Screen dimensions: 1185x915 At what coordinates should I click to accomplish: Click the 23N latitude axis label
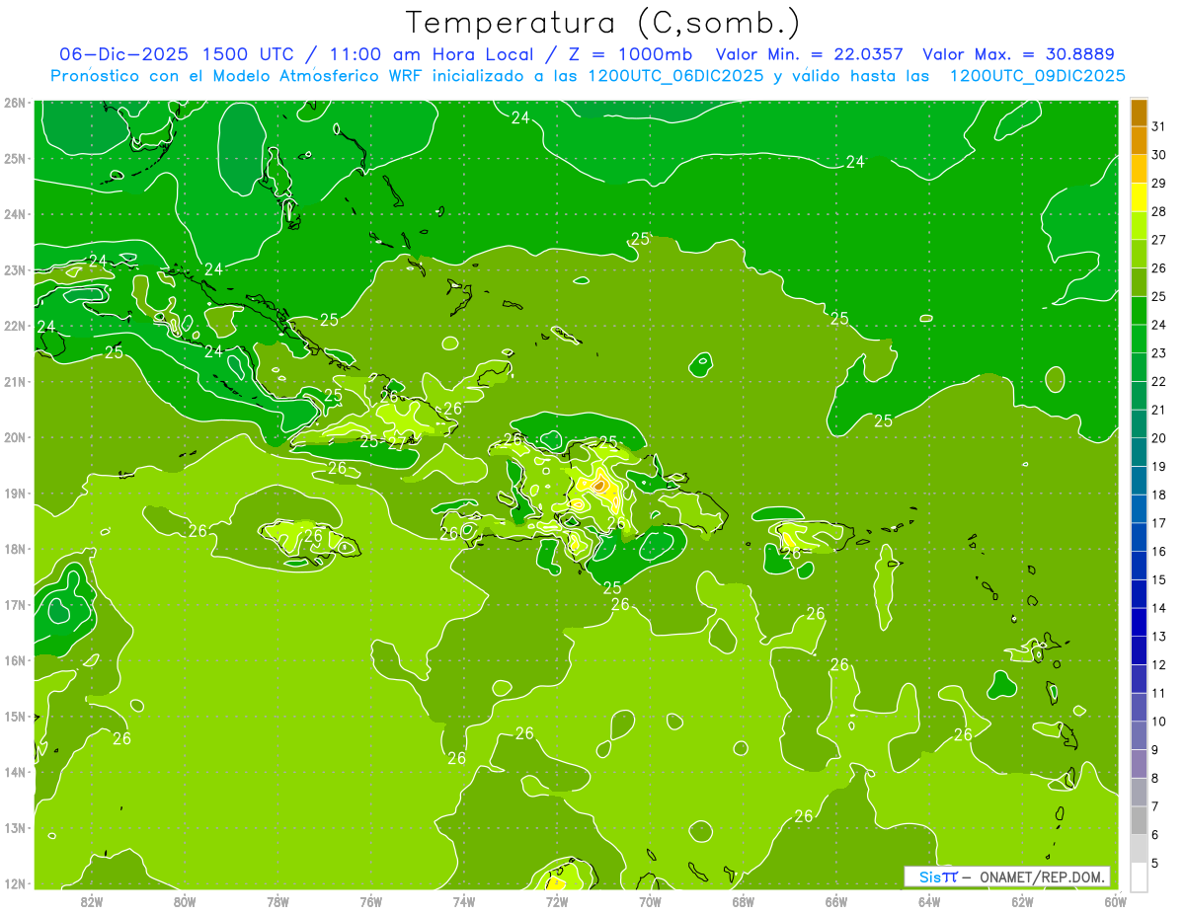pos(14,270)
